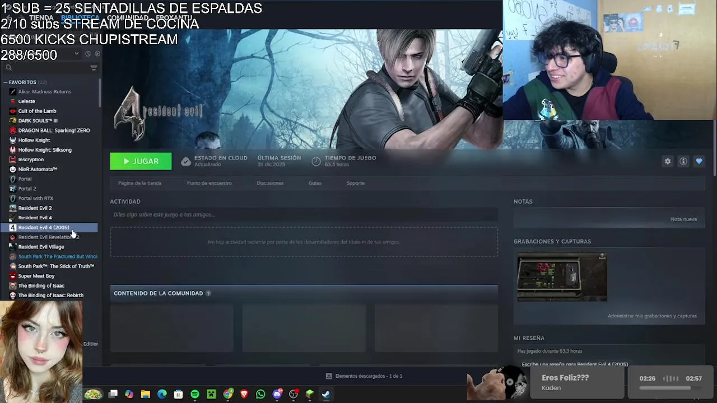Open Microsoft Store from the taskbar
This screenshot has width=717, height=403.
pyautogui.click(x=178, y=394)
